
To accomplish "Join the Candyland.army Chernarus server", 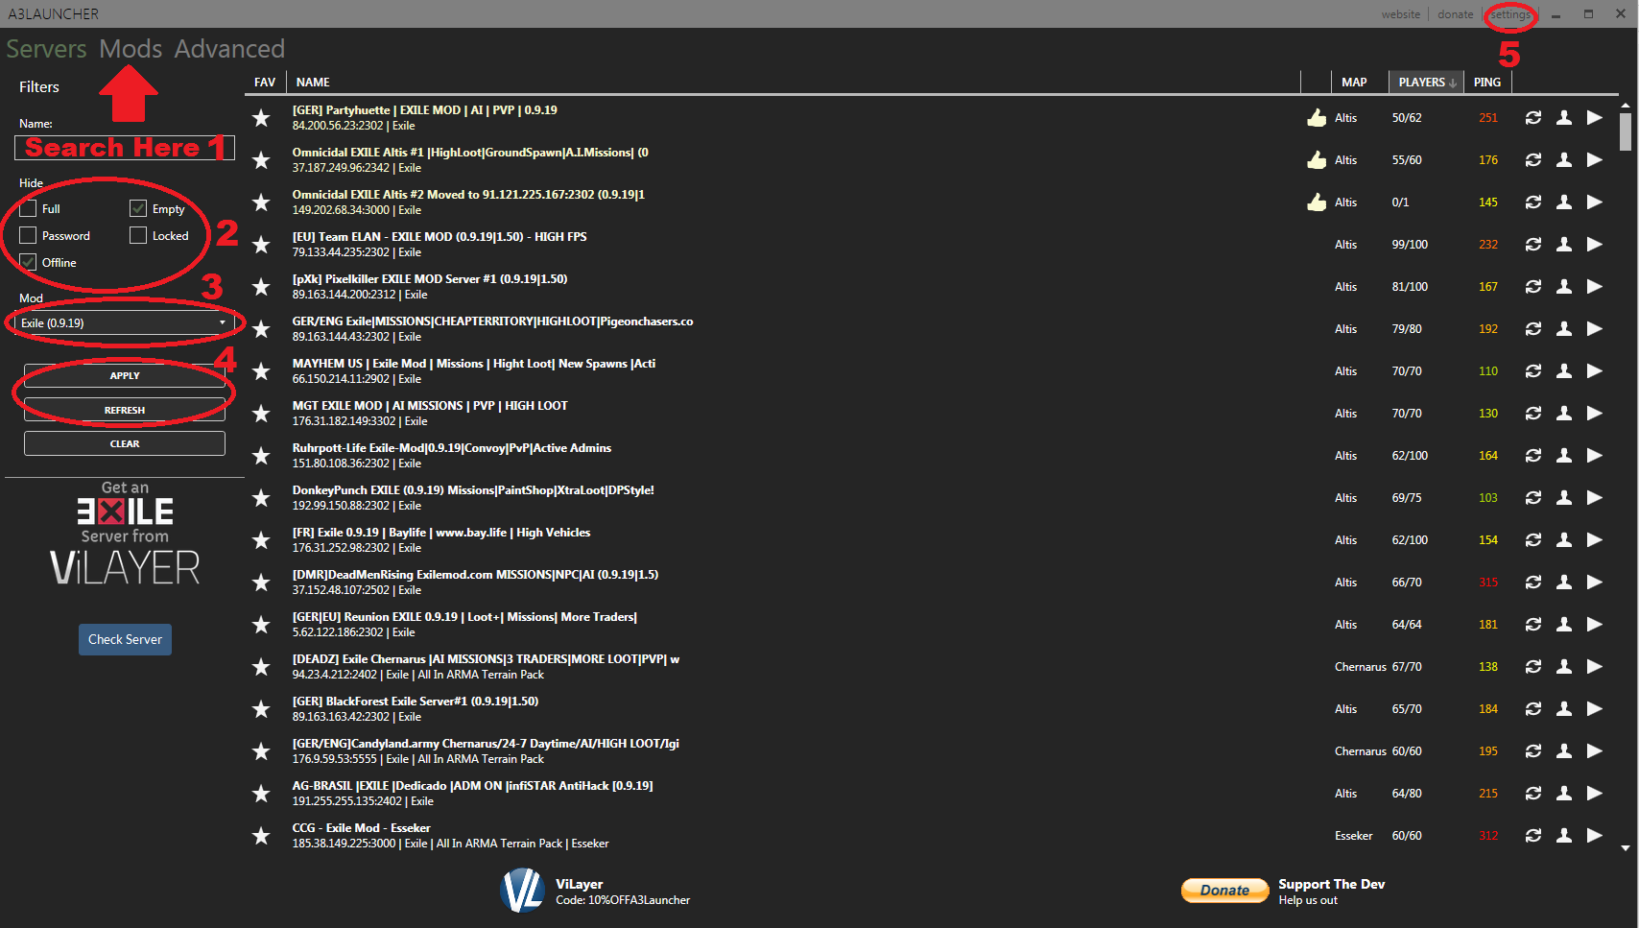I will coord(1595,751).
